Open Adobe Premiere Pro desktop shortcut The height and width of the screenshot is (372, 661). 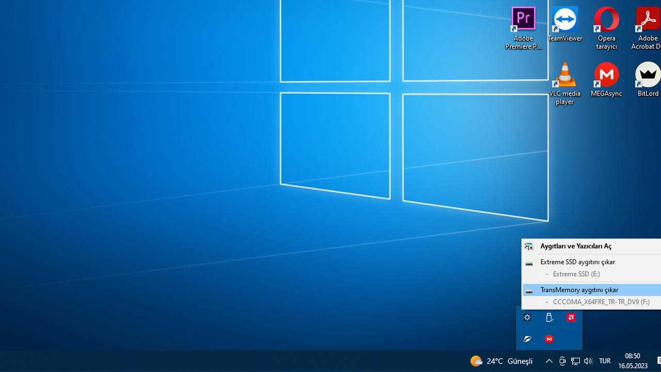tap(523, 20)
